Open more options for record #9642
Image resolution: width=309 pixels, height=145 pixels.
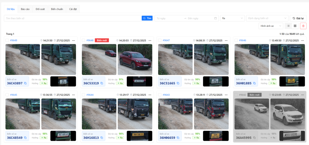click(x=303, y=95)
